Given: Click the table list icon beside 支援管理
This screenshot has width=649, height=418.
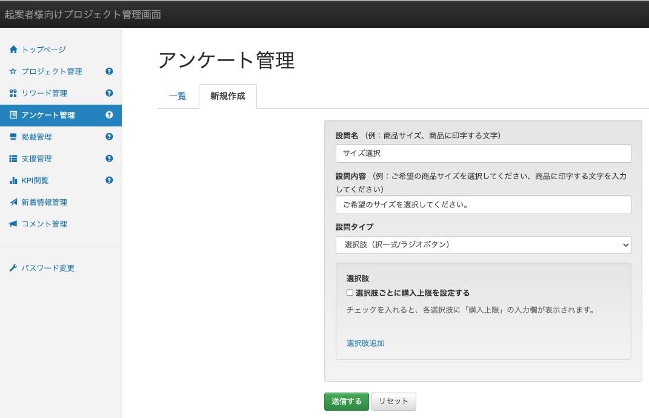Looking at the screenshot, I should (x=13, y=158).
